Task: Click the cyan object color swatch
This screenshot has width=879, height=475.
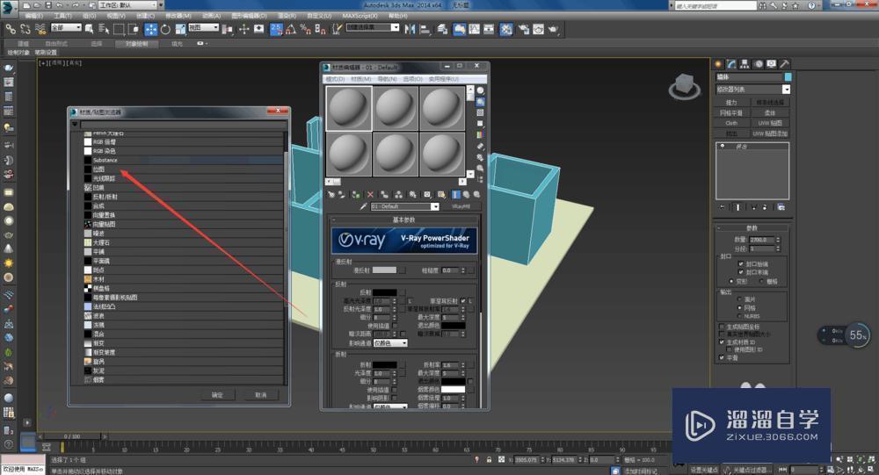Action: tap(788, 76)
